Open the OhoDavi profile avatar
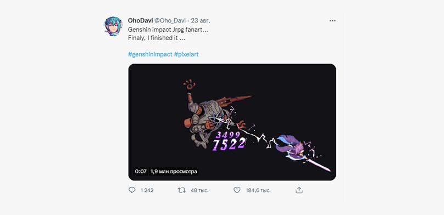 coord(114,26)
